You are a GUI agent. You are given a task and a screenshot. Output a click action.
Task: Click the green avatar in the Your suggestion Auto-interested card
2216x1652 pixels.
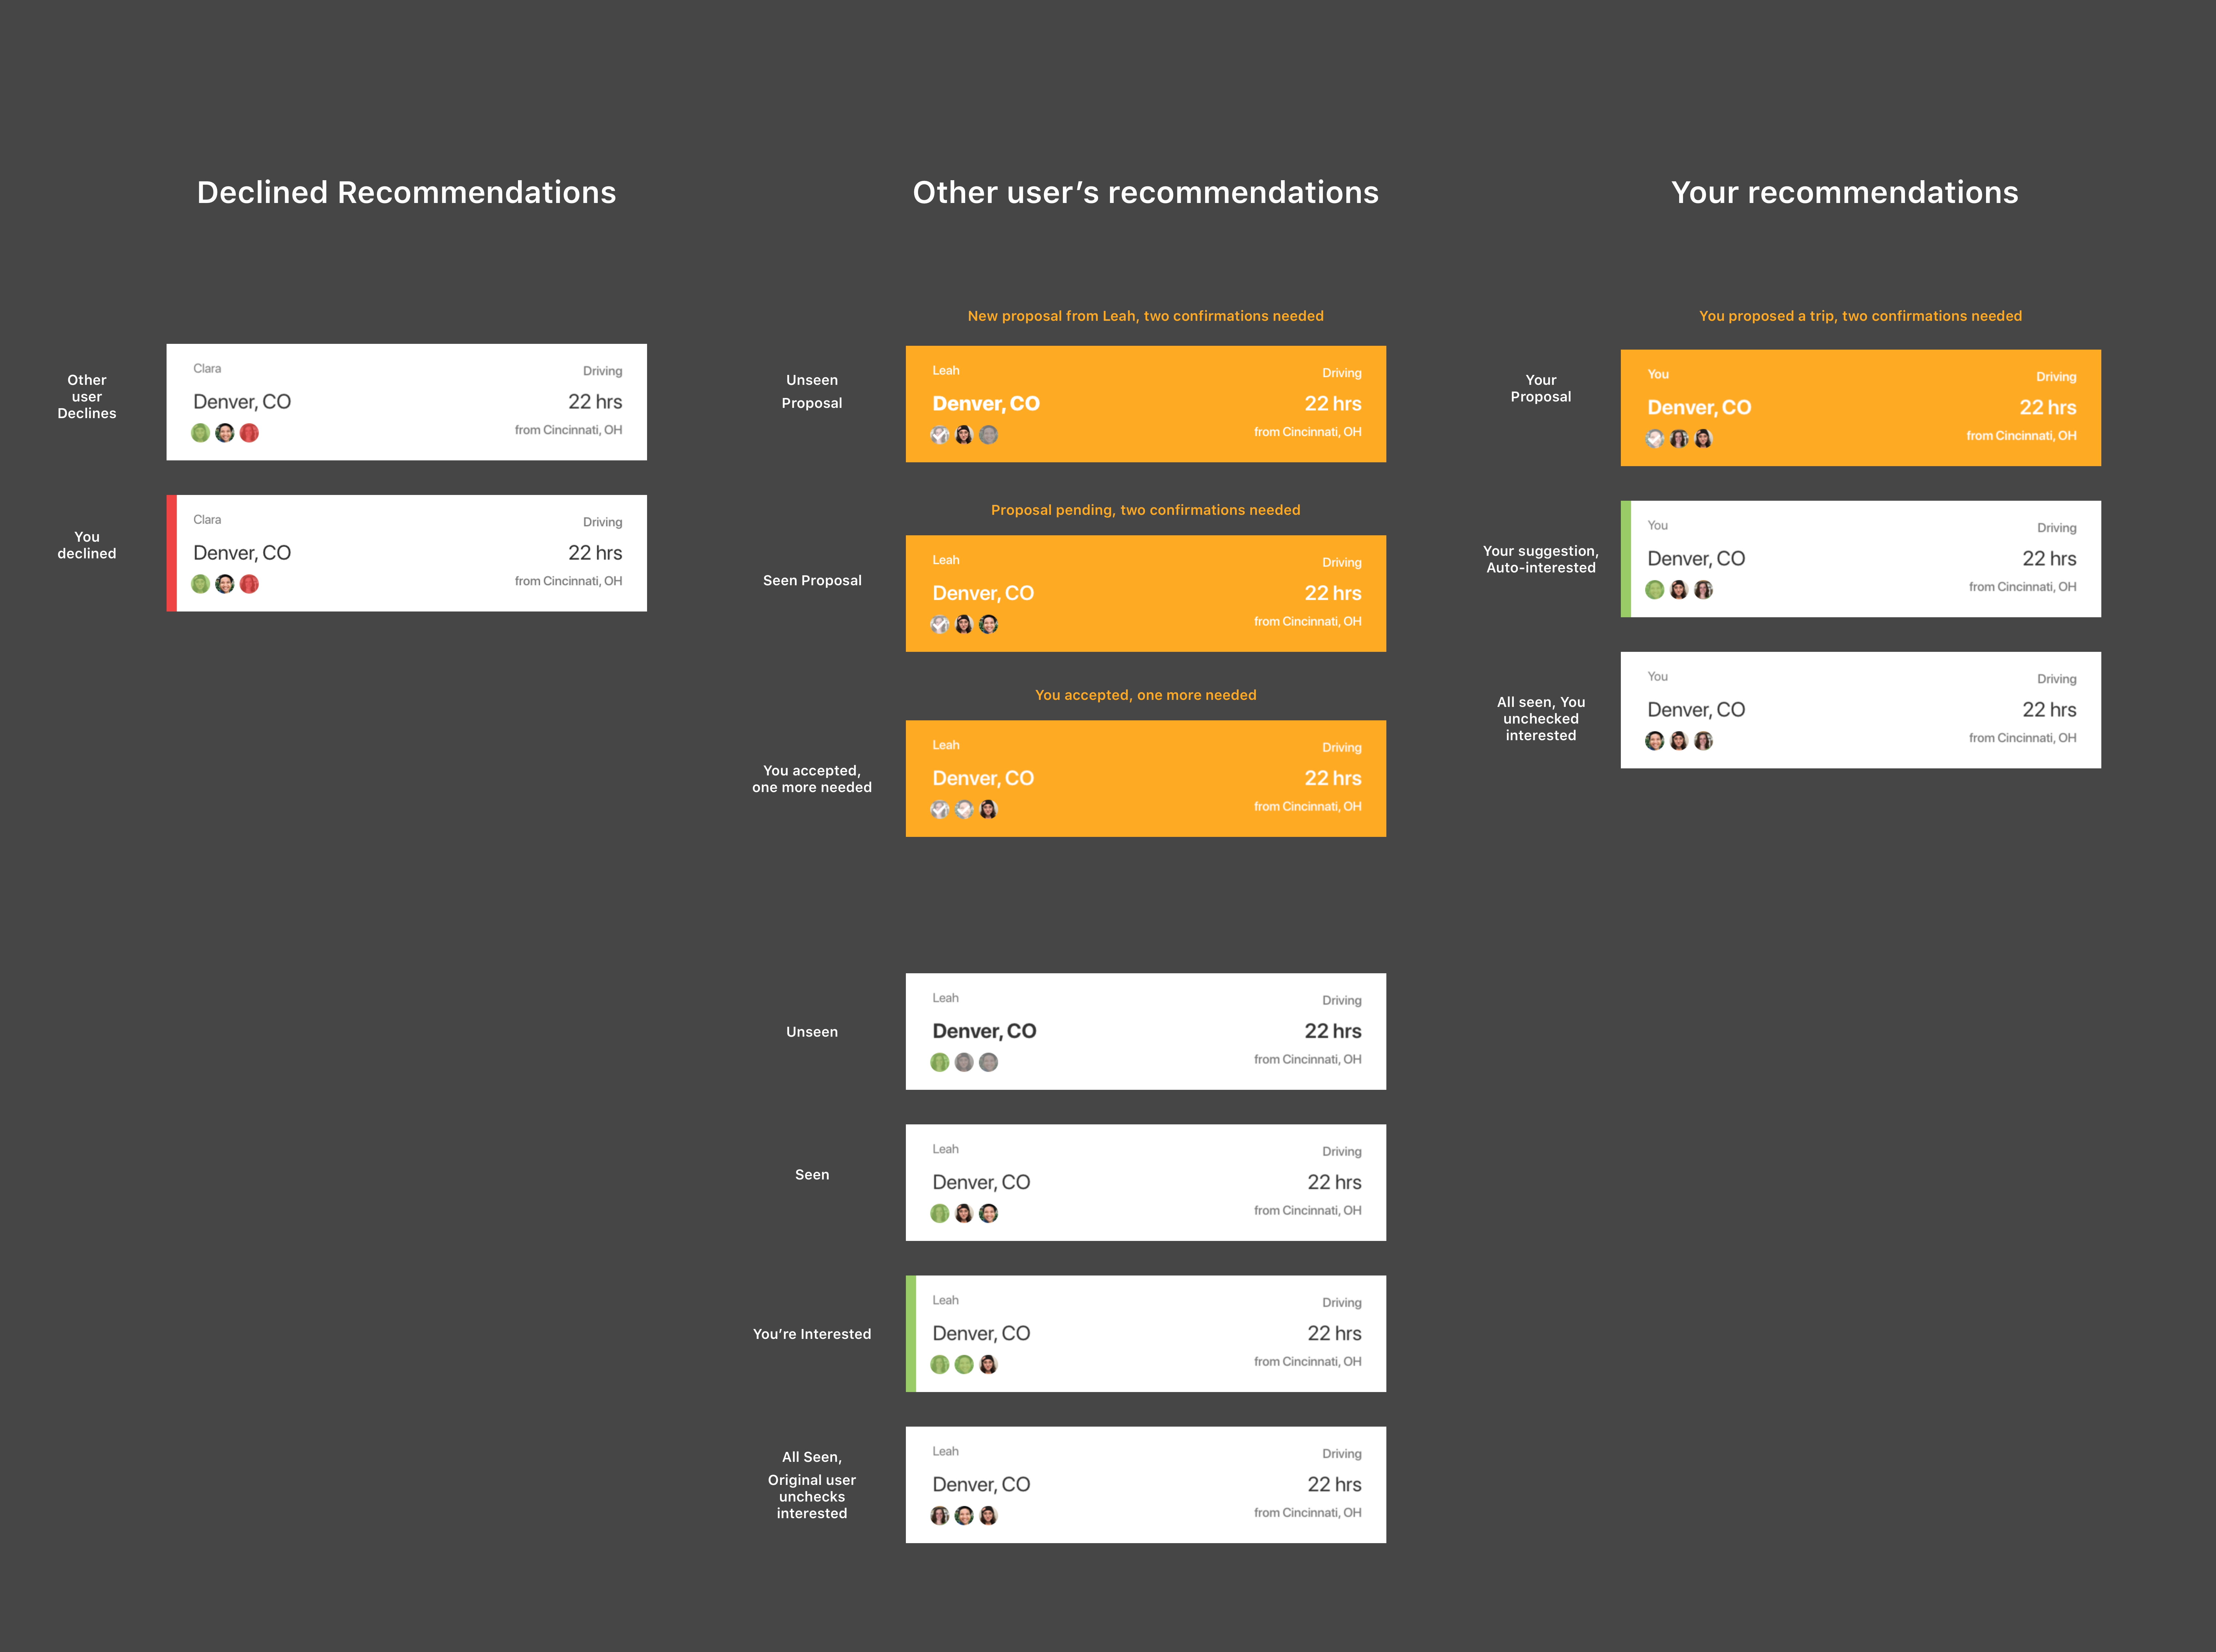point(1655,590)
